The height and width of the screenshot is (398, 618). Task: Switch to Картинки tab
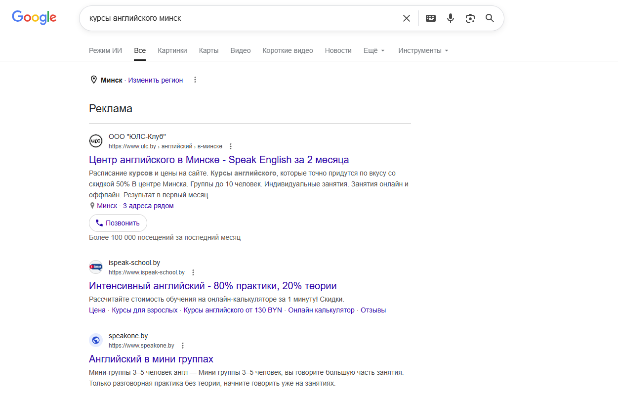click(x=172, y=50)
